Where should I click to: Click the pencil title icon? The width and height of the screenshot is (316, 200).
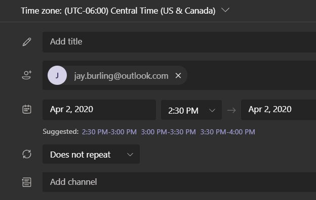pyautogui.click(x=27, y=42)
